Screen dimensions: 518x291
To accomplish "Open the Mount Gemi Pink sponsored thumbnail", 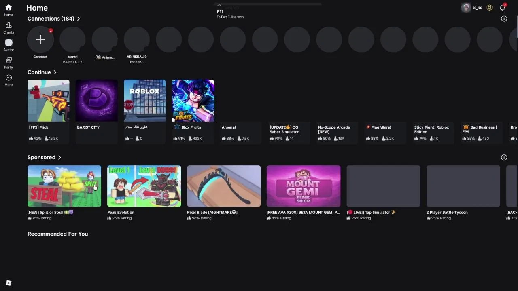I will tap(304, 186).
